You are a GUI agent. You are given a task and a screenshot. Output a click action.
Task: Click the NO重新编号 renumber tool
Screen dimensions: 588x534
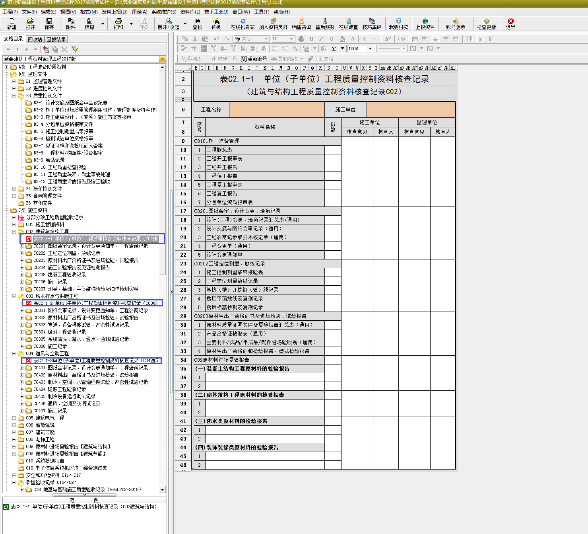[254, 59]
